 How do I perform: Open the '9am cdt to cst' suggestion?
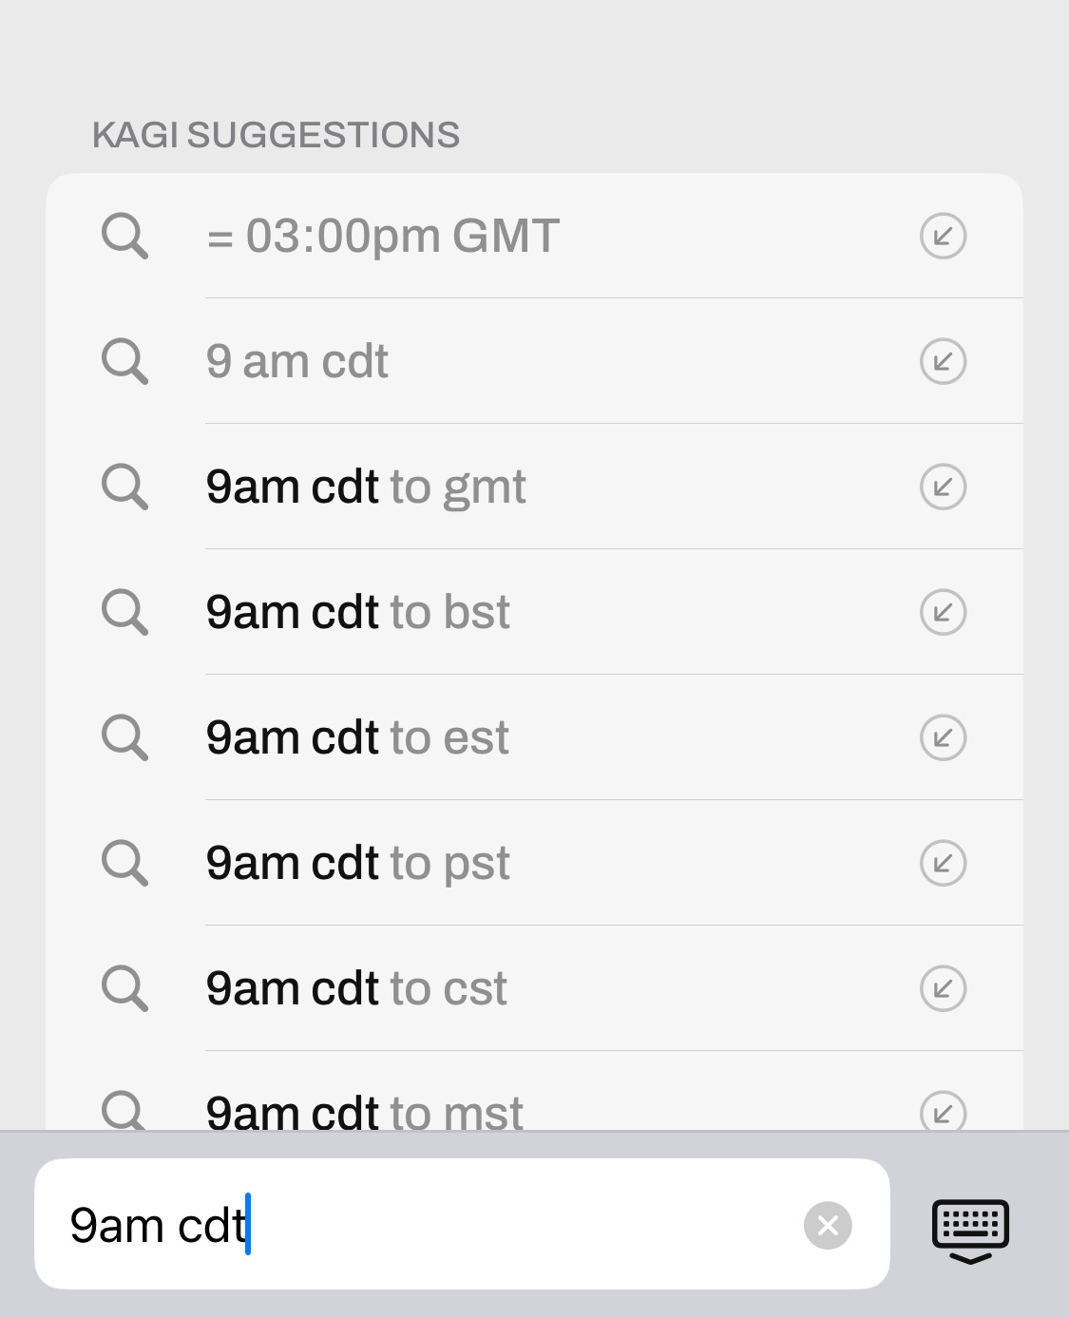356,988
